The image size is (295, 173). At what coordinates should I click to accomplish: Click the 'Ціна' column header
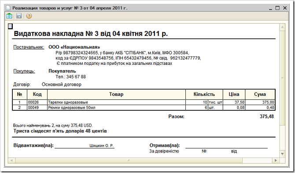click(234, 94)
